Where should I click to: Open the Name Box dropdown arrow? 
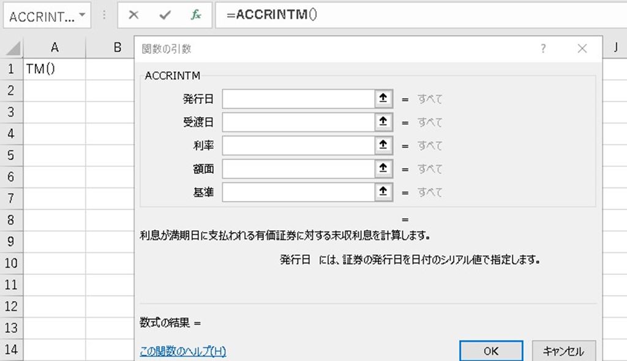82,16
